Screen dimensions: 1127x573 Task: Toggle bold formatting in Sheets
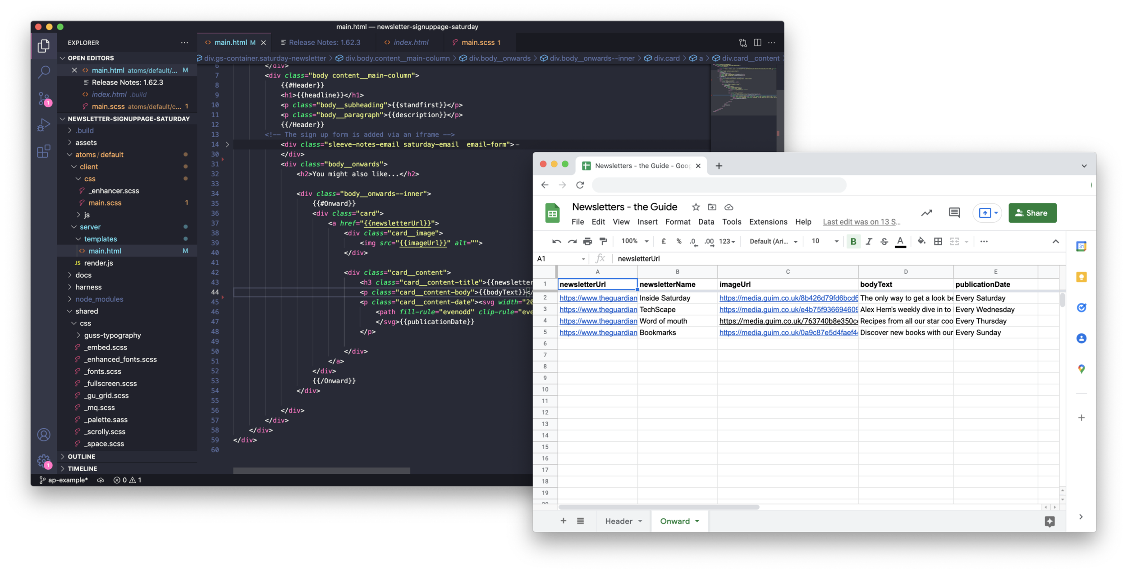853,241
